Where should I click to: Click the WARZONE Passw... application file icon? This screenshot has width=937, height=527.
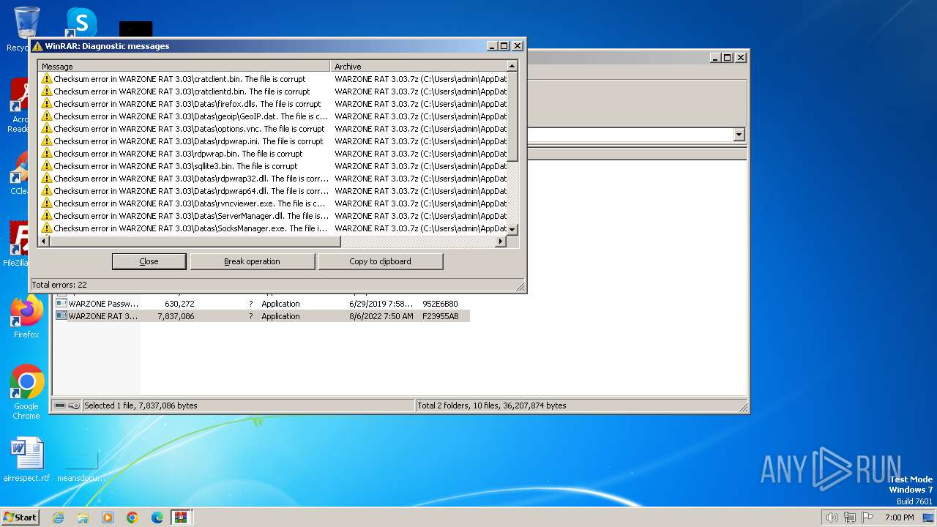61,304
